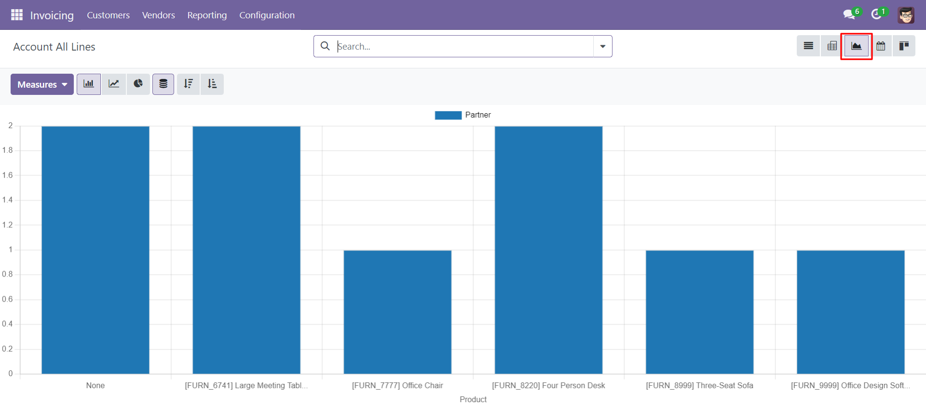Click the Large Meeting Table bar
Image resolution: width=926 pixels, height=407 pixels.
[246, 250]
